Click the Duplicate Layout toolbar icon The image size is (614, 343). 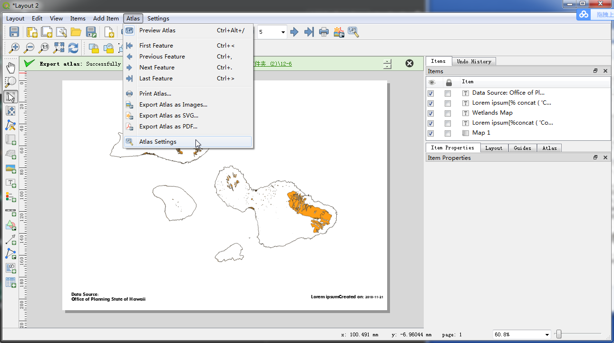click(47, 32)
